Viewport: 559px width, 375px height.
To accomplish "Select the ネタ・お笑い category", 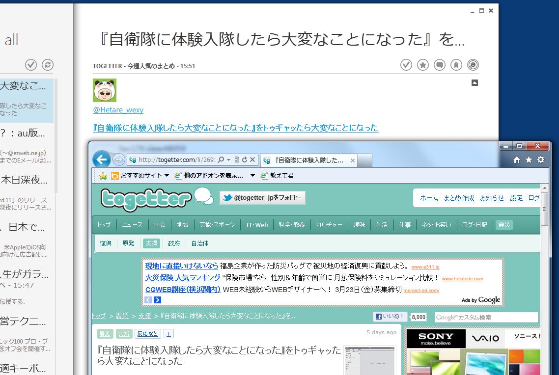I will coord(436,225).
